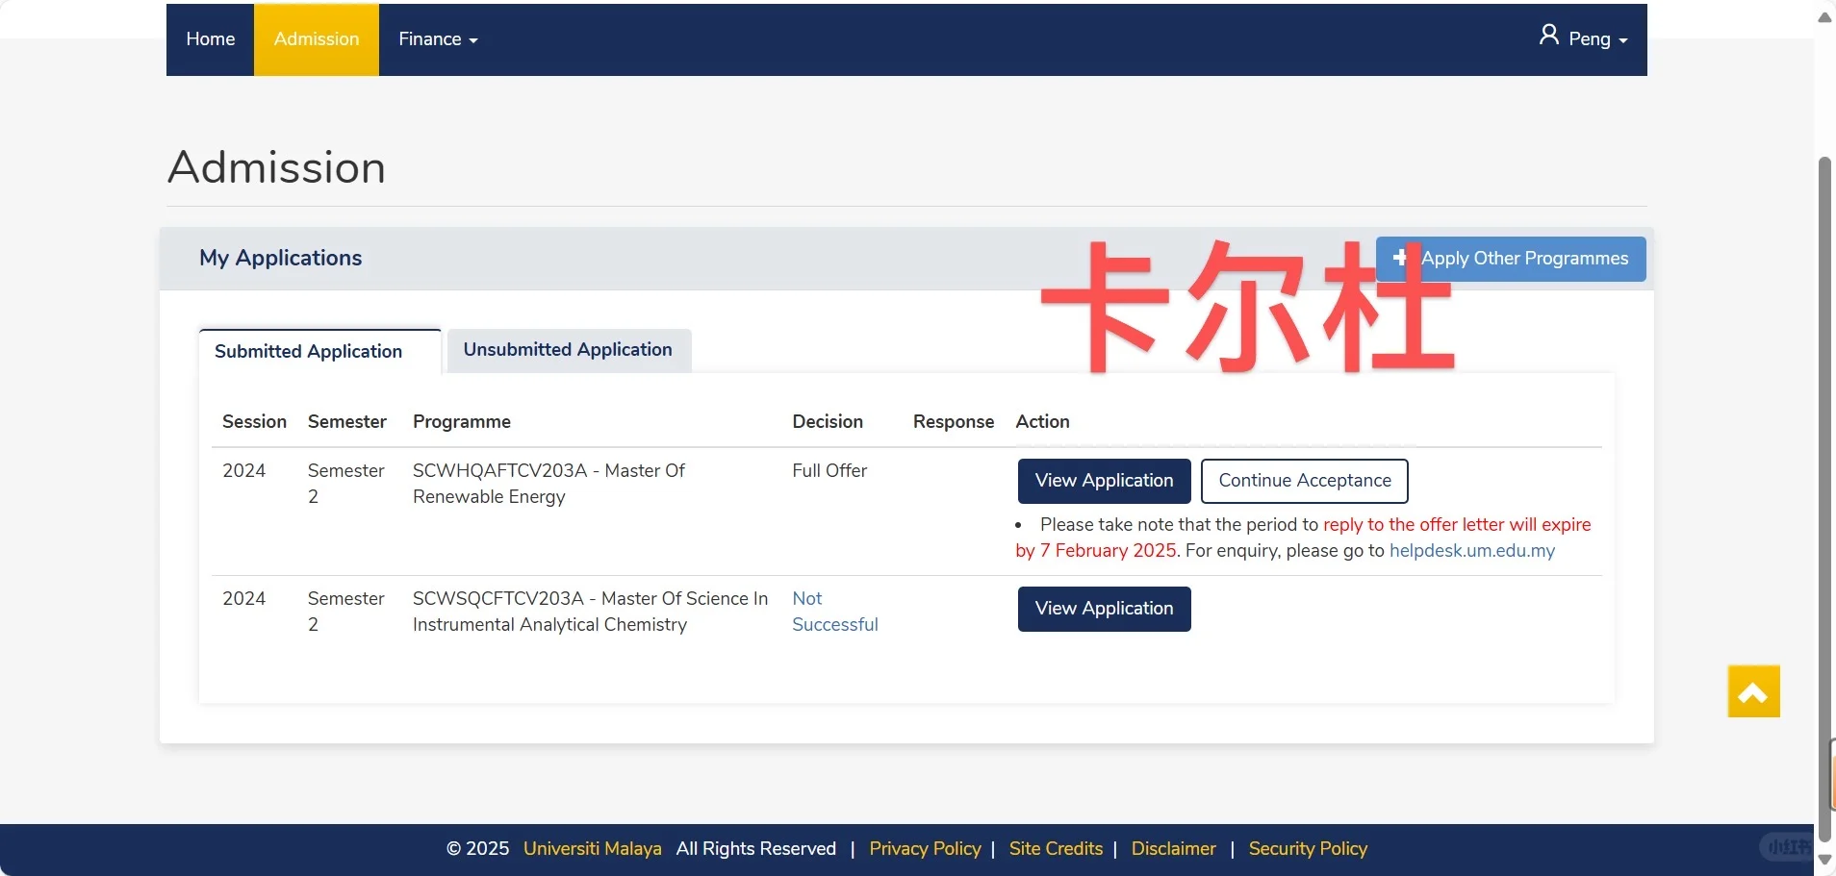The height and width of the screenshot is (876, 1836).
Task: Navigate to the Home menu item
Action: [211, 39]
